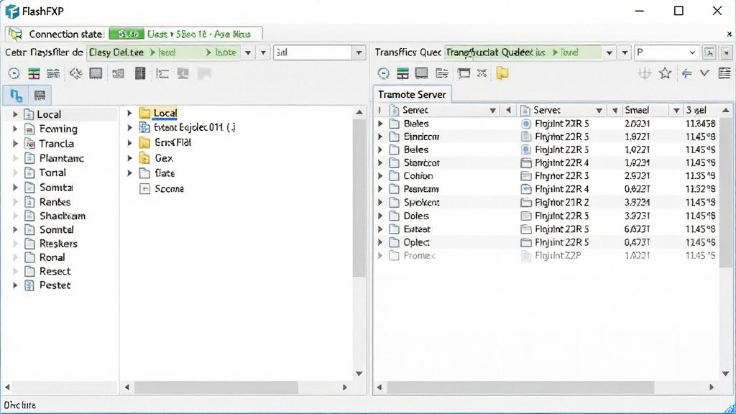Click the circular refresh icon in the remote pane toolbar
Viewport: 736px width, 414px height.
click(384, 73)
